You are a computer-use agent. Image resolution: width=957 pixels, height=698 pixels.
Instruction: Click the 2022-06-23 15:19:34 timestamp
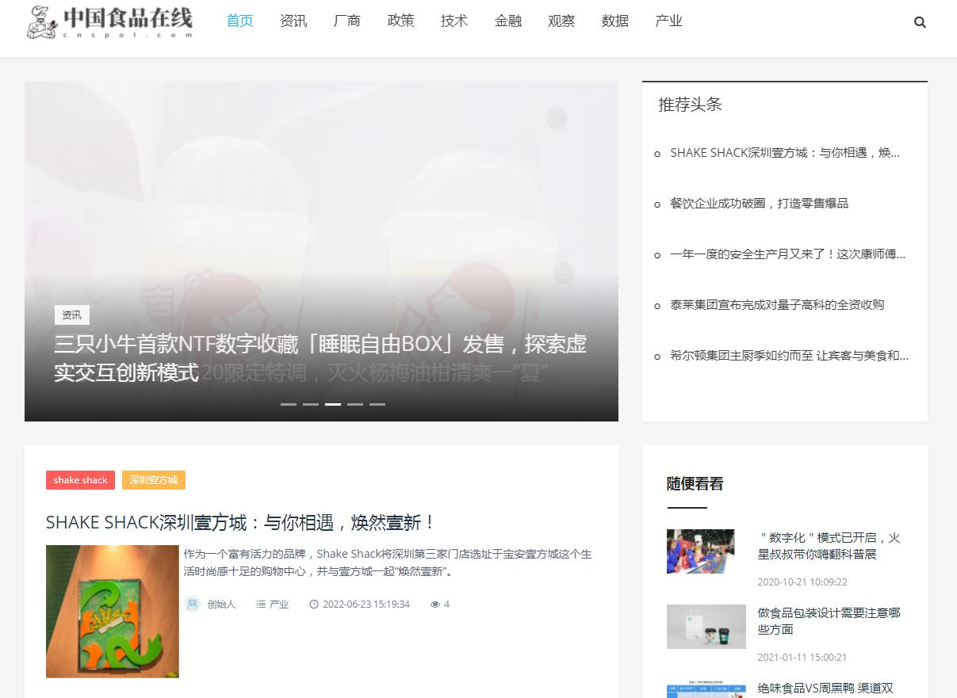tap(366, 605)
